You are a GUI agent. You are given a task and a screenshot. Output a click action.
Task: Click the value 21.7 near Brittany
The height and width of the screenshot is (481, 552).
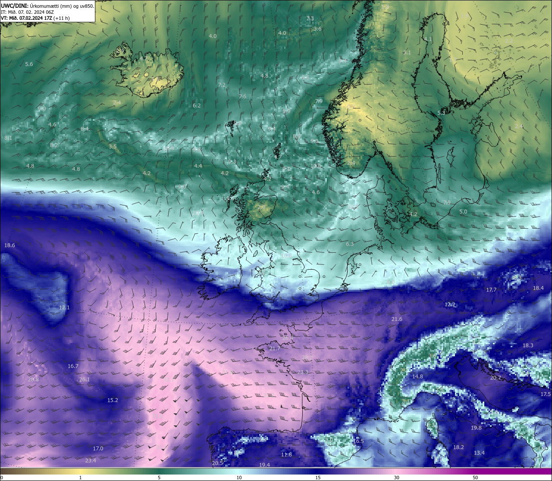274,349
